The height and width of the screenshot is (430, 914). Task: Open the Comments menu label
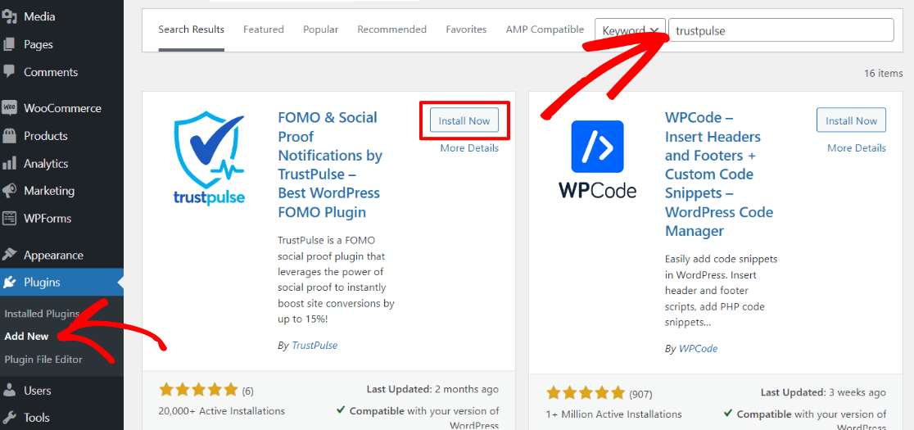tap(51, 72)
